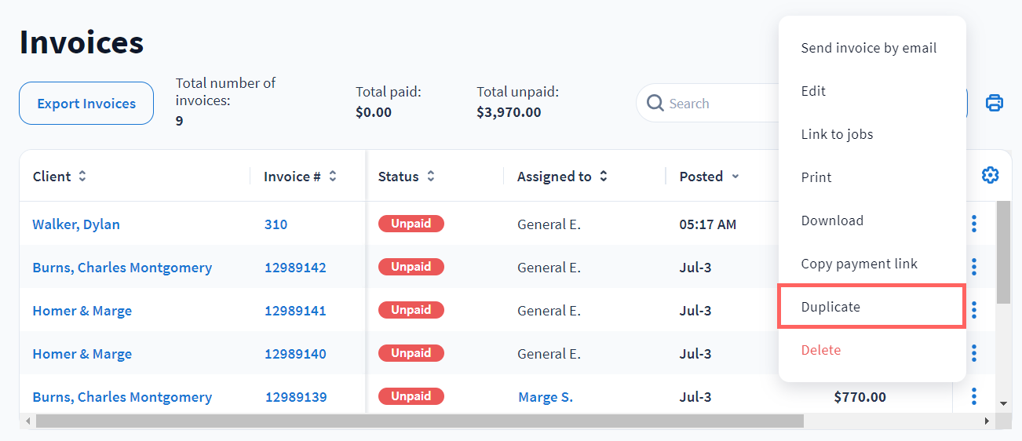Open table settings gear icon
Viewport: 1022px width, 441px height.
pos(990,176)
